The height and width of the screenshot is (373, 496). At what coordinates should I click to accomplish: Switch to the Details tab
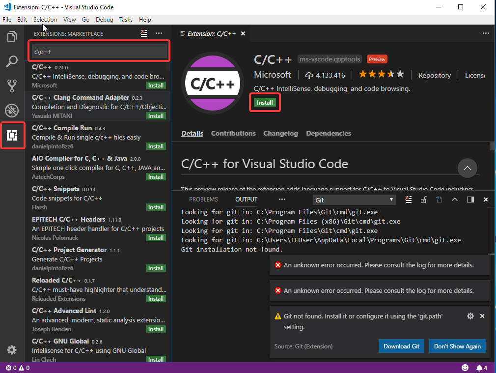(193, 133)
